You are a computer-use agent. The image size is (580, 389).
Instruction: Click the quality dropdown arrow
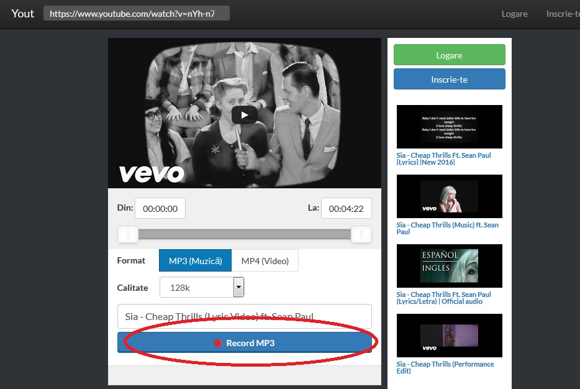pos(238,288)
